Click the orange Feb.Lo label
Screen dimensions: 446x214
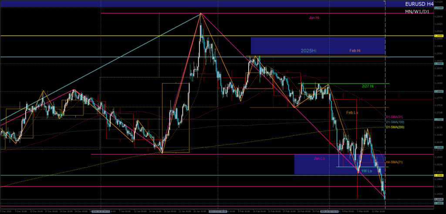352,112
